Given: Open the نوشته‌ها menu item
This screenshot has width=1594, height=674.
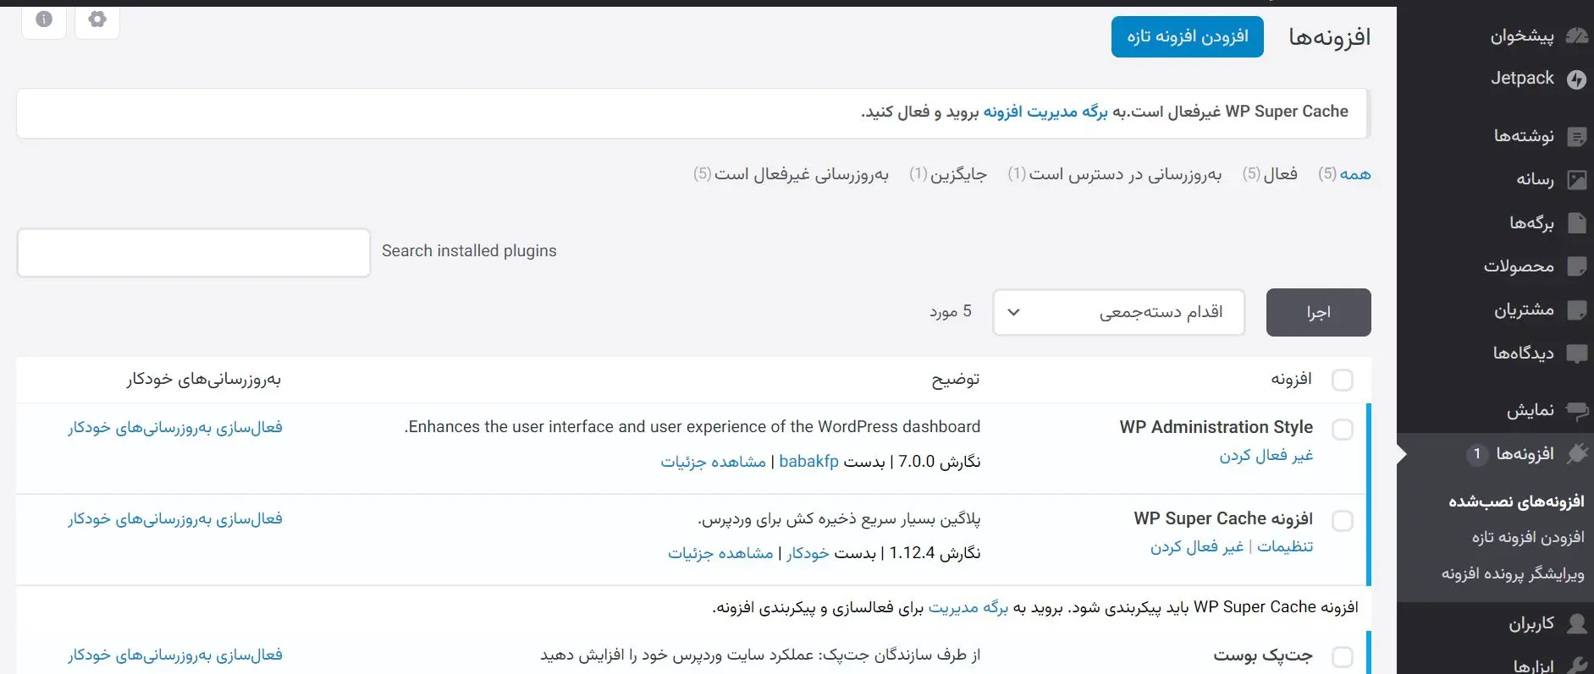Looking at the screenshot, I should click(x=1524, y=135).
